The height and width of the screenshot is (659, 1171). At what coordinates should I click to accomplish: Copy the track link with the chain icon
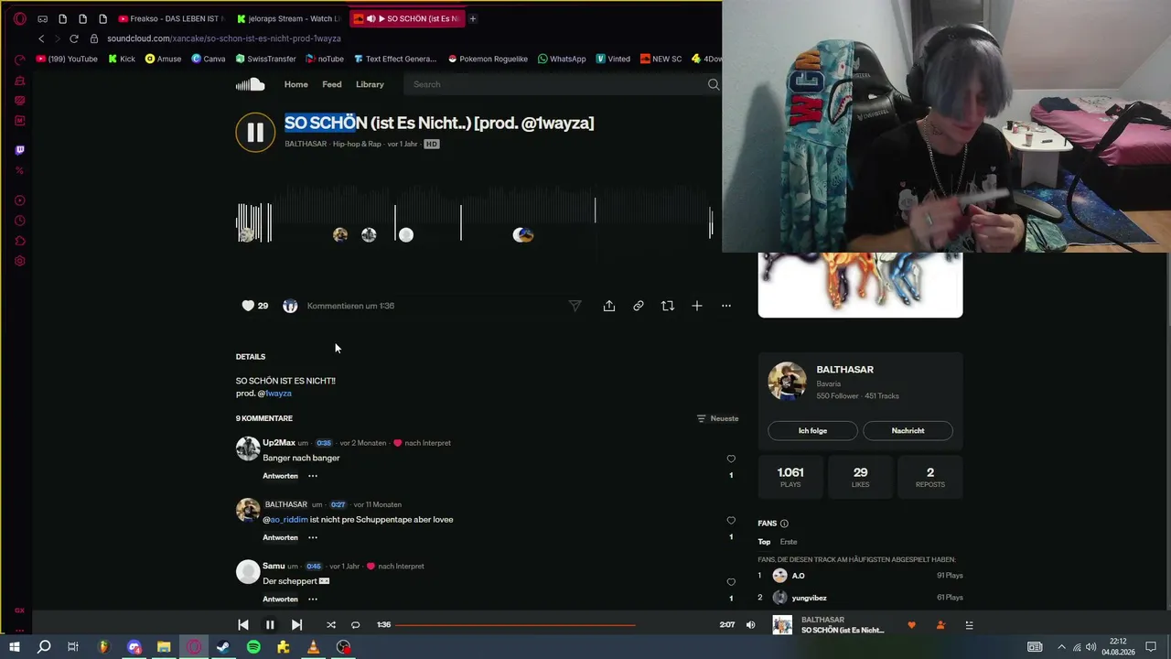[x=639, y=306]
